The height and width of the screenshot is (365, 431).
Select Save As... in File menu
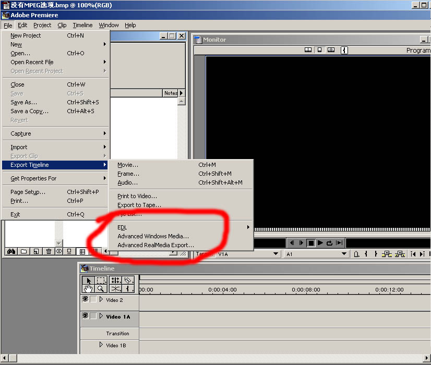pos(55,102)
